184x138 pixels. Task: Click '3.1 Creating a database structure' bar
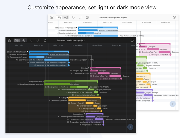[57, 84]
